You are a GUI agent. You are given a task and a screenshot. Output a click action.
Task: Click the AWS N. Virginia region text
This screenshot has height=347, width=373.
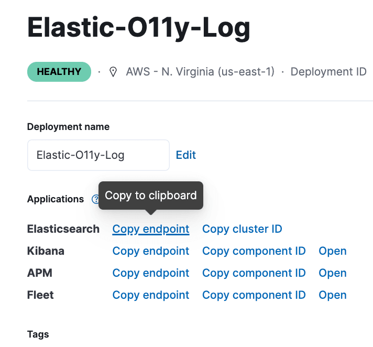[200, 72]
